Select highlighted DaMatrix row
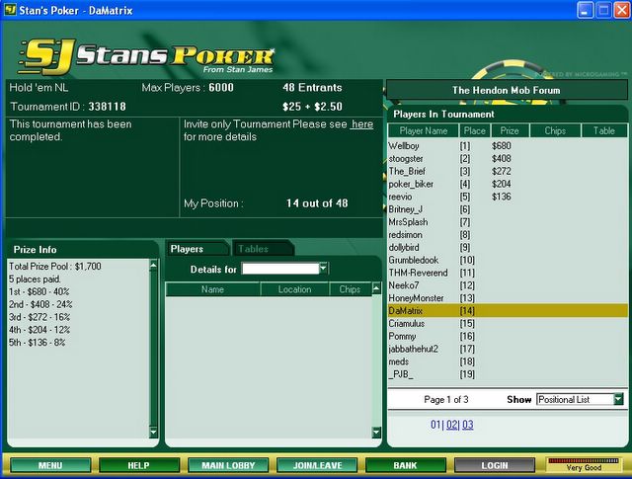 pos(508,310)
